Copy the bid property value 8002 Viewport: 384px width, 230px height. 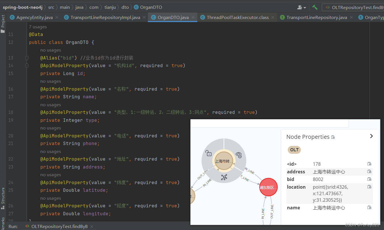coord(369,179)
